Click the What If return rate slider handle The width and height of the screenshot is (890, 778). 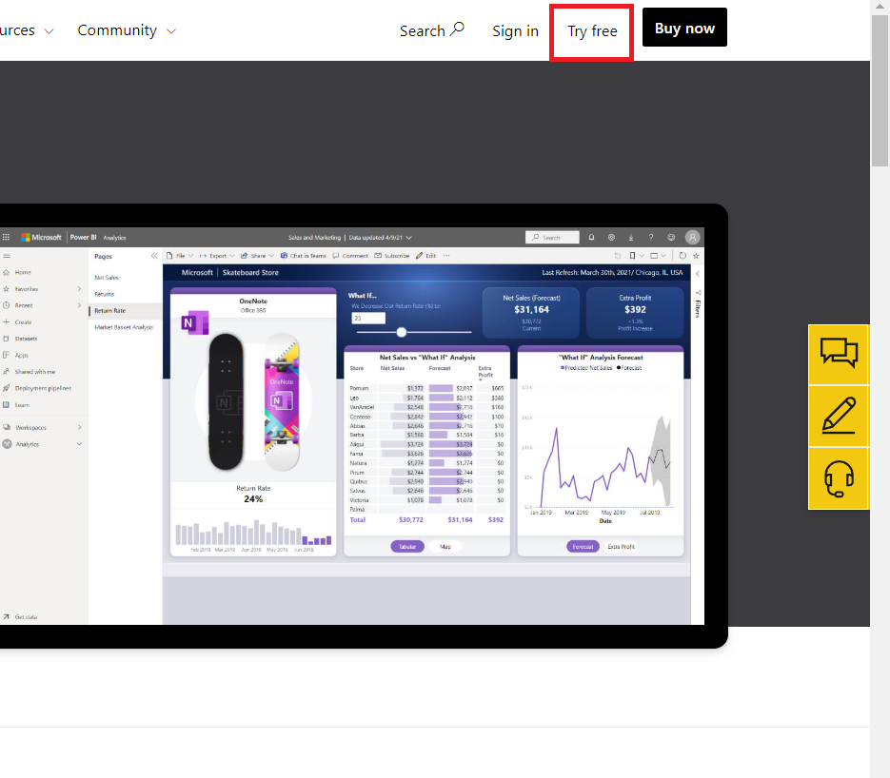point(402,332)
